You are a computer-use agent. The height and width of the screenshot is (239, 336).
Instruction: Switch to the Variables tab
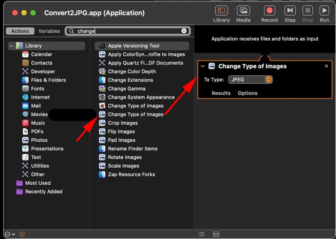[x=49, y=31]
